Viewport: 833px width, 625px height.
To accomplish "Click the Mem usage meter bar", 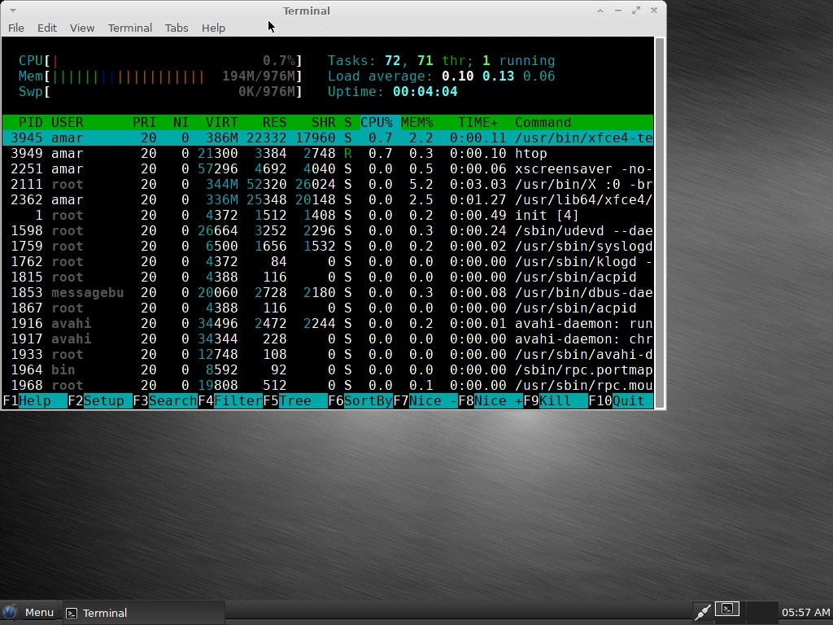I will (160, 76).
